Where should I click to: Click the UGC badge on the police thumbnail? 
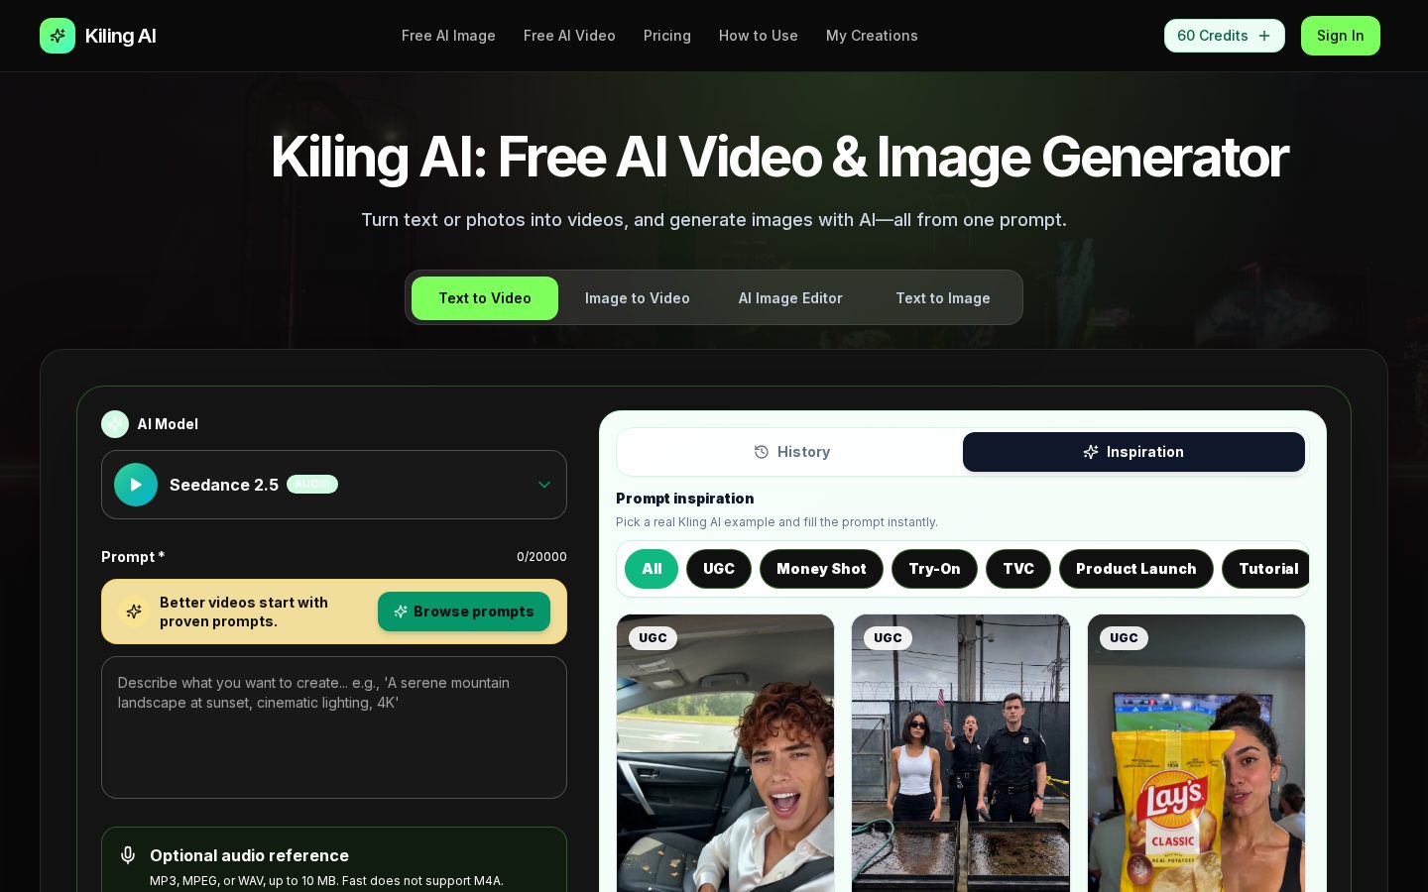click(888, 638)
